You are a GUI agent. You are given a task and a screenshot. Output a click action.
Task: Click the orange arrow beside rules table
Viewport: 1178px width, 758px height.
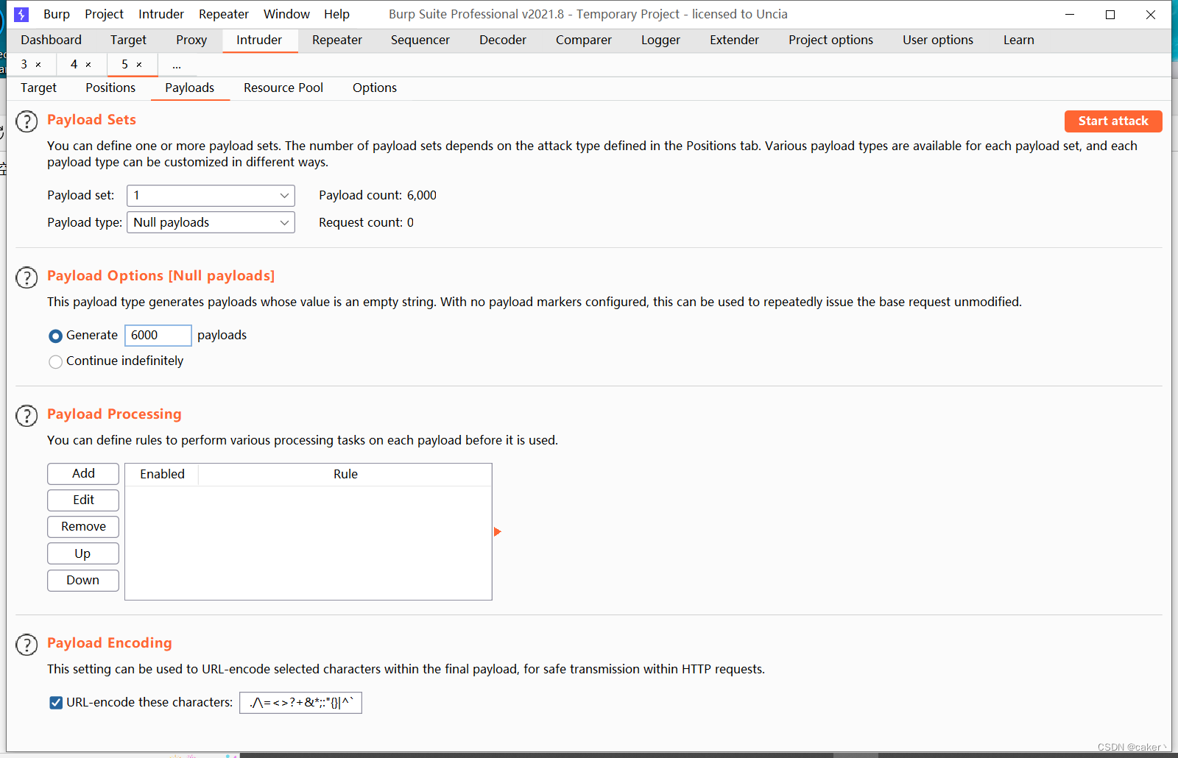click(x=498, y=531)
